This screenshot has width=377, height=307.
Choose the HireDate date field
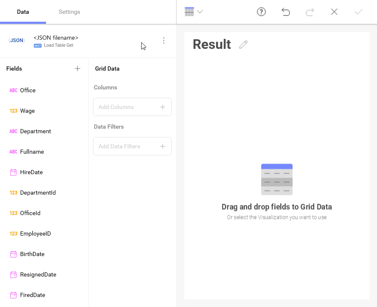click(31, 172)
